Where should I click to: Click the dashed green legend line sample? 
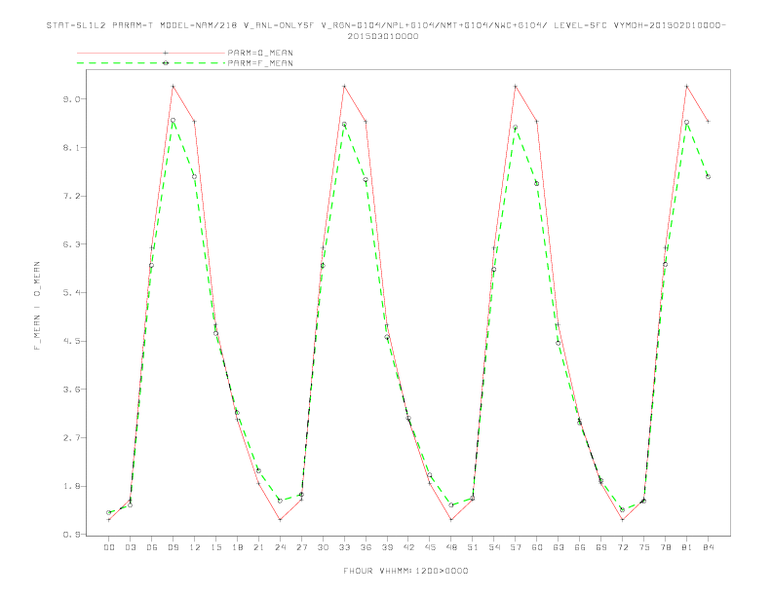point(151,63)
